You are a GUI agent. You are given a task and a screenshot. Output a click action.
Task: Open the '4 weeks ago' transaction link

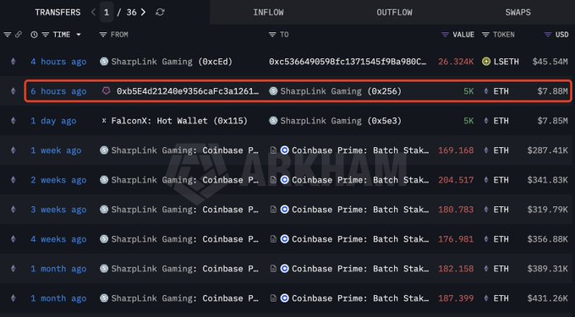(58, 239)
